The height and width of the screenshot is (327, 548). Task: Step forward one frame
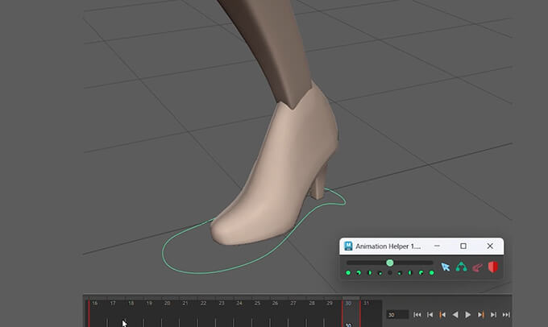[x=493, y=315]
